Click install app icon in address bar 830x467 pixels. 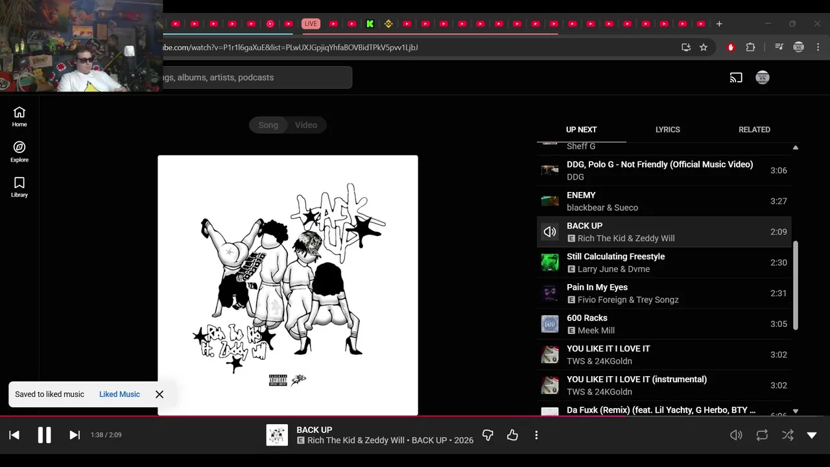[686, 47]
